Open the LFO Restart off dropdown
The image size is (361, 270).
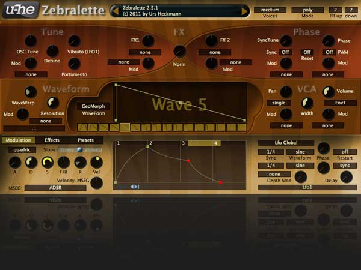pos(345,152)
